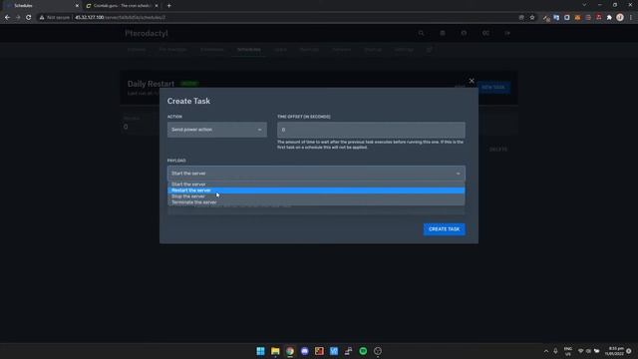Viewport: 638px width, 359px height.
Task: Open the Action dropdown showing Send power action
Action: (x=217, y=130)
